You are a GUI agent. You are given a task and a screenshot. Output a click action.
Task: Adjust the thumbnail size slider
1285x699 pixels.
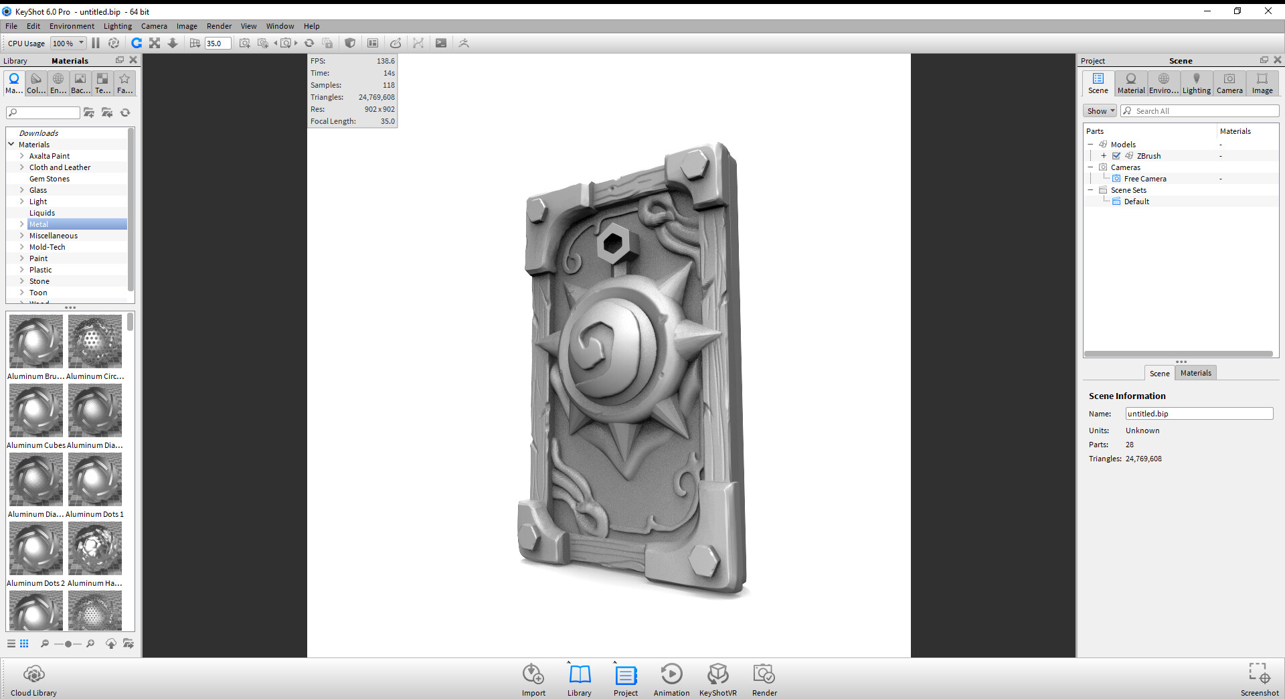[x=68, y=643]
